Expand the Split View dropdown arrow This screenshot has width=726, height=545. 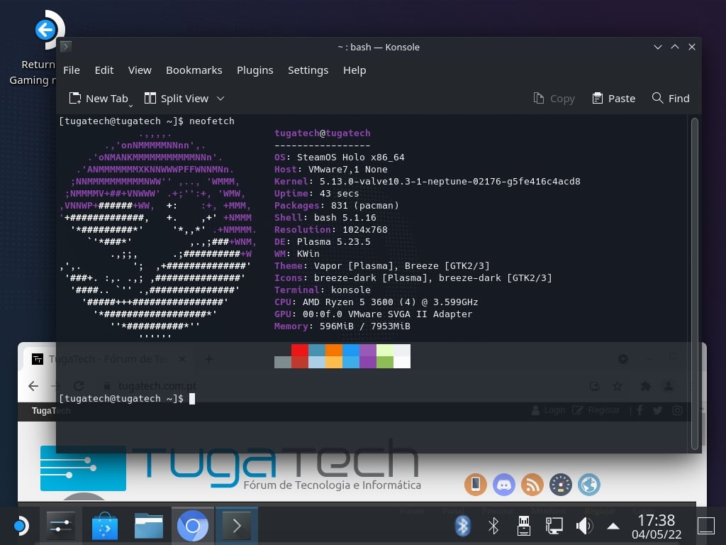point(220,98)
